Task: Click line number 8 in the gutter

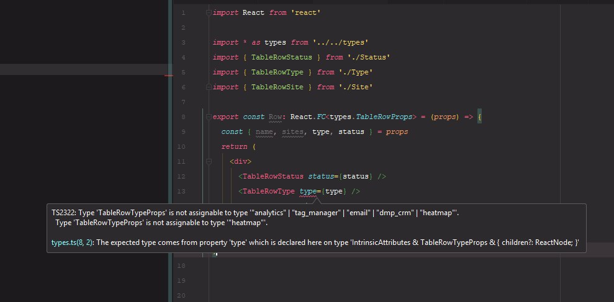Action: pyautogui.click(x=183, y=117)
